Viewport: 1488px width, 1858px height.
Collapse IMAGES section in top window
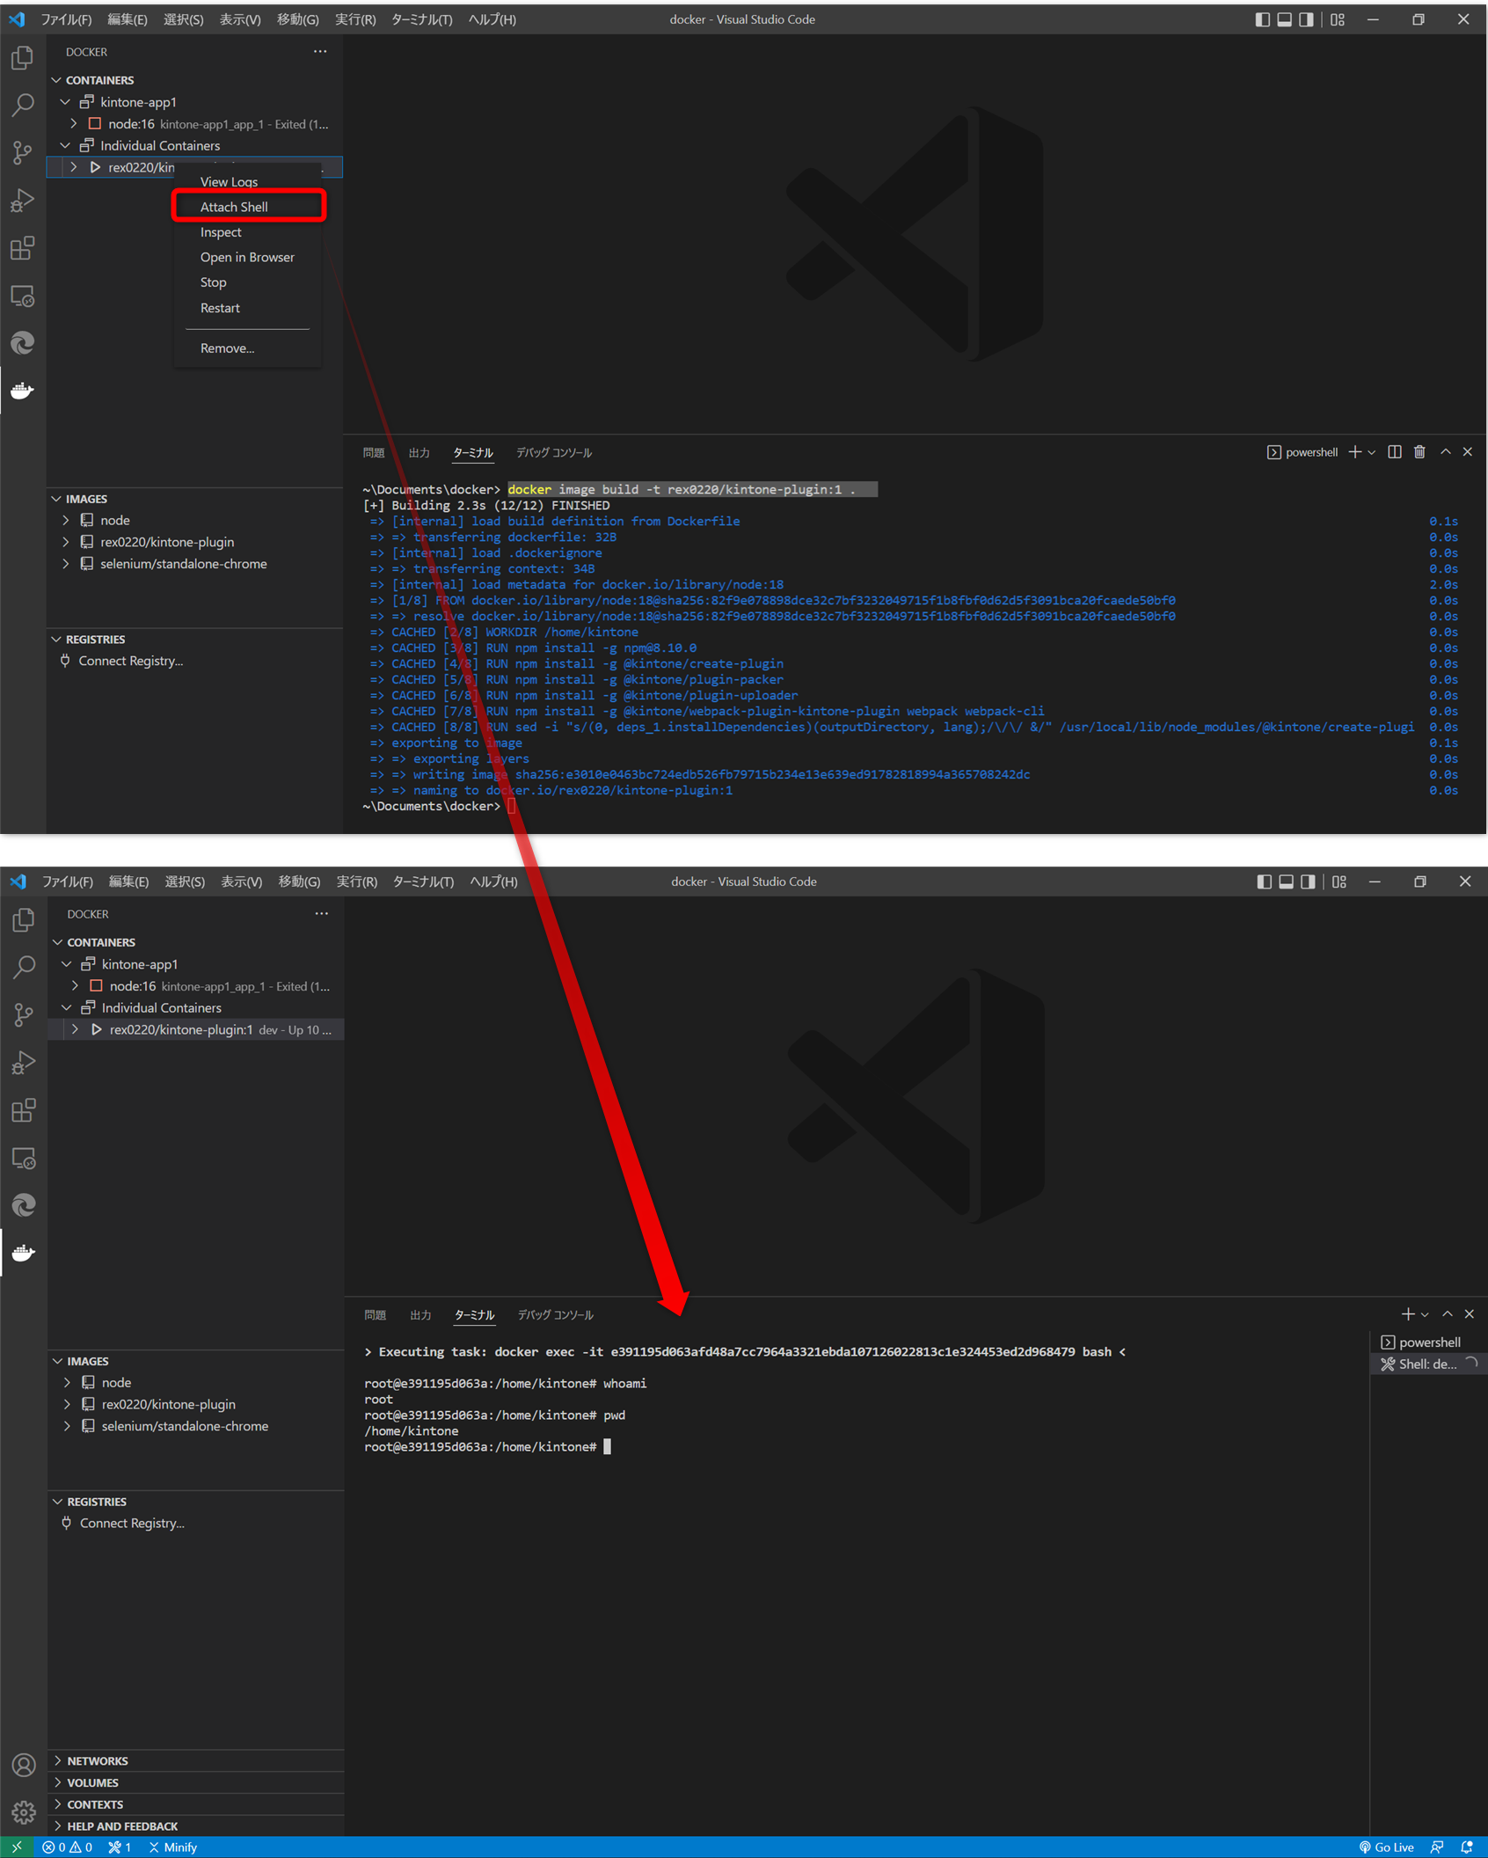tap(194, 499)
